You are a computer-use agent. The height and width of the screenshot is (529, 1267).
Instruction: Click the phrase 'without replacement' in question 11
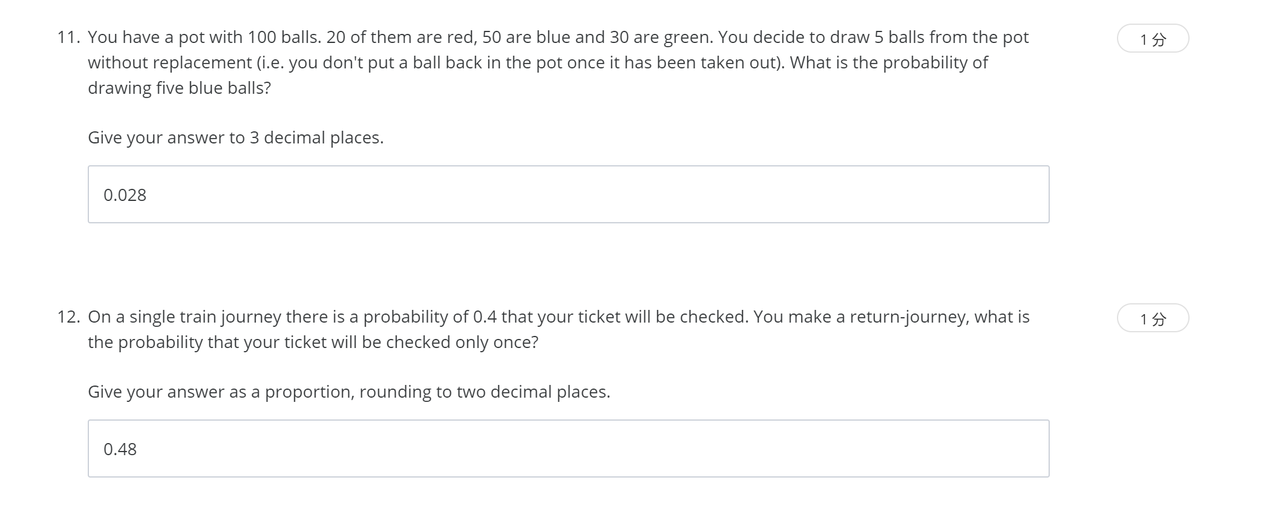(169, 63)
